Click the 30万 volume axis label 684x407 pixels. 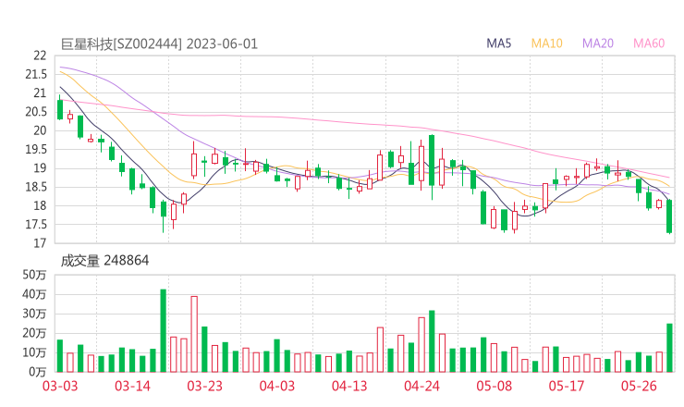pyautogui.click(x=34, y=314)
